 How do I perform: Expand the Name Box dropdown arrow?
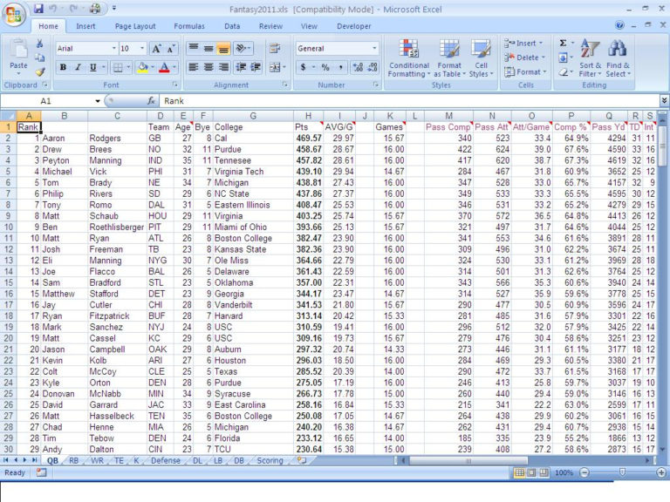click(98, 101)
